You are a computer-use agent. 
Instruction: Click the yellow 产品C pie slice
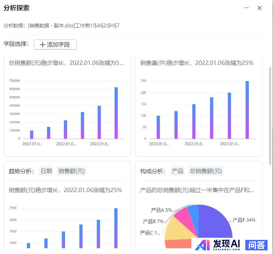pyautogui.click(x=177, y=229)
